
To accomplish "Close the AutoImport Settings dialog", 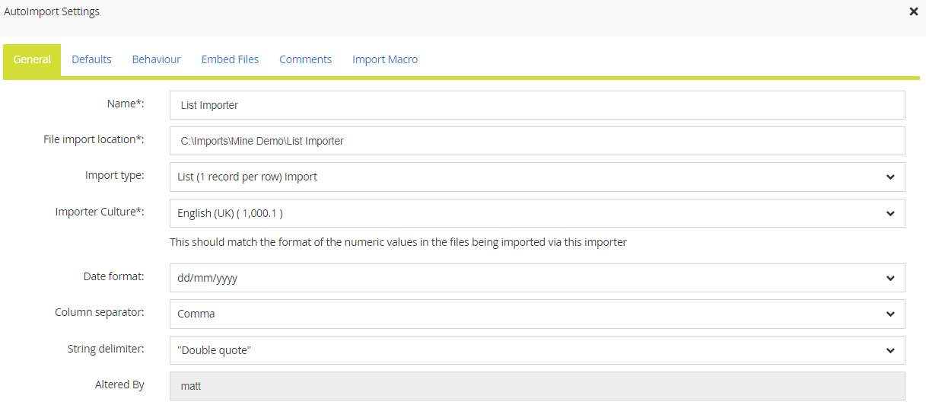I will pyautogui.click(x=913, y=11).
